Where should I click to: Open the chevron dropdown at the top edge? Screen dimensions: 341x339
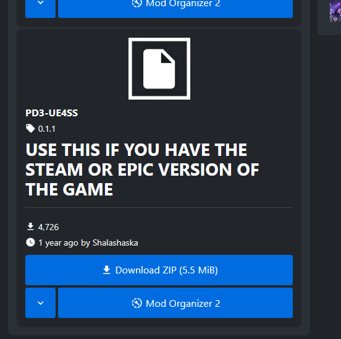pyautogui.click(x=40, y=9)
